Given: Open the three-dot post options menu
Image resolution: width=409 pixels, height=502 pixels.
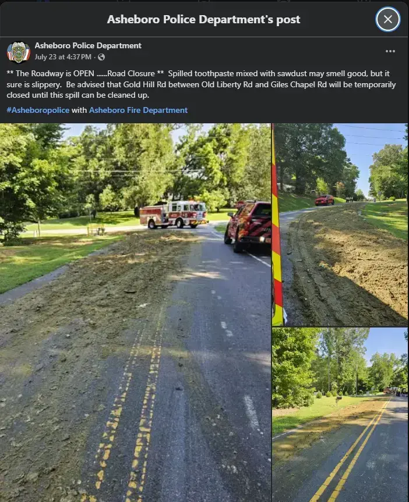Looking at the screenshot, I should tap(390, 51).
